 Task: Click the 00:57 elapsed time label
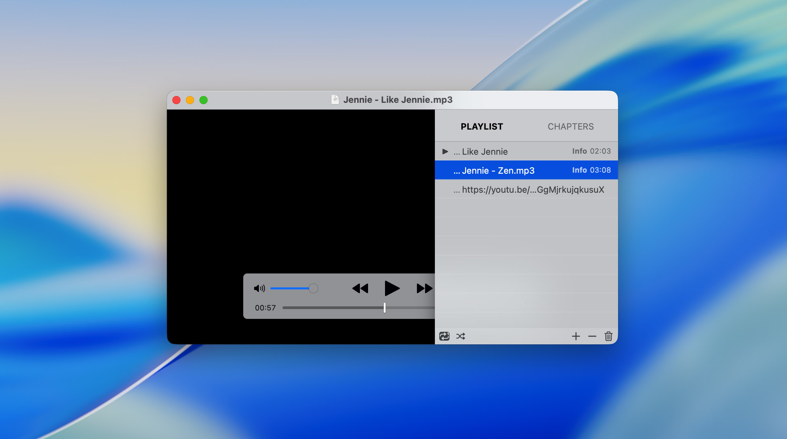265,308
